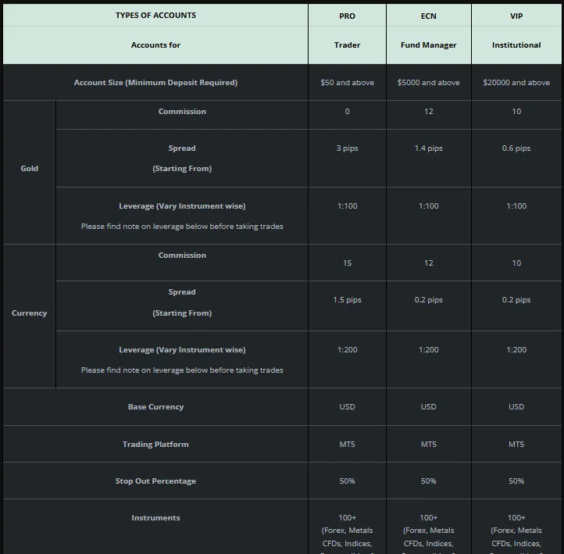Click the '1.5 pips' Currency spread value
Viewport: 564px width, 554px height.
click(347, 300)
